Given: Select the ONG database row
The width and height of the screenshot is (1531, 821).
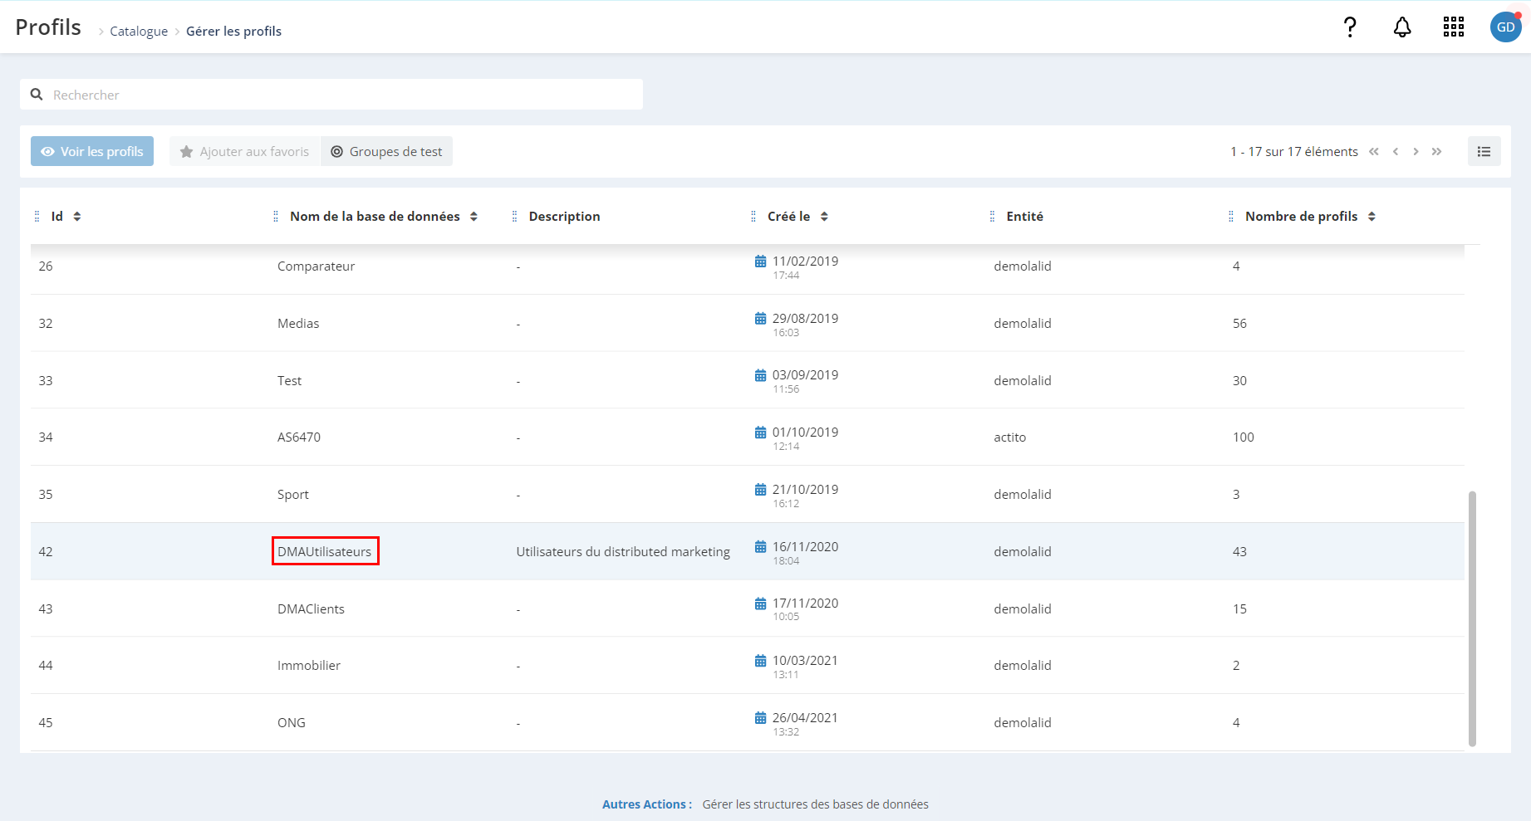Looking at the screenshot, I should [748, 723].
